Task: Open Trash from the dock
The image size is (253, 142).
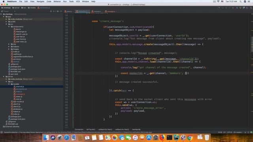Action: pyautogui.click(x=207, y=138)
